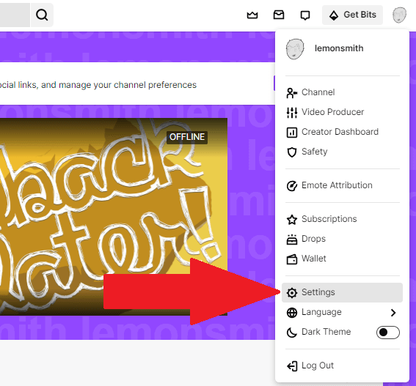Open the whispers chat bubble icon
The width and height of the screenshot is (416, 386).
click(304, 15)
